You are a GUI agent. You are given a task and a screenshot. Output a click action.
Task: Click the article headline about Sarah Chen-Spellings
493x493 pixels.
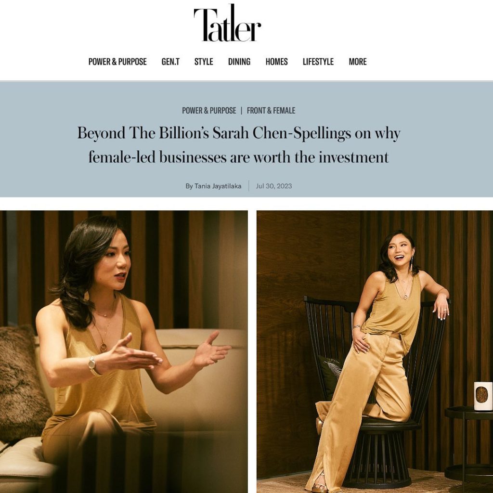point(239,144)
